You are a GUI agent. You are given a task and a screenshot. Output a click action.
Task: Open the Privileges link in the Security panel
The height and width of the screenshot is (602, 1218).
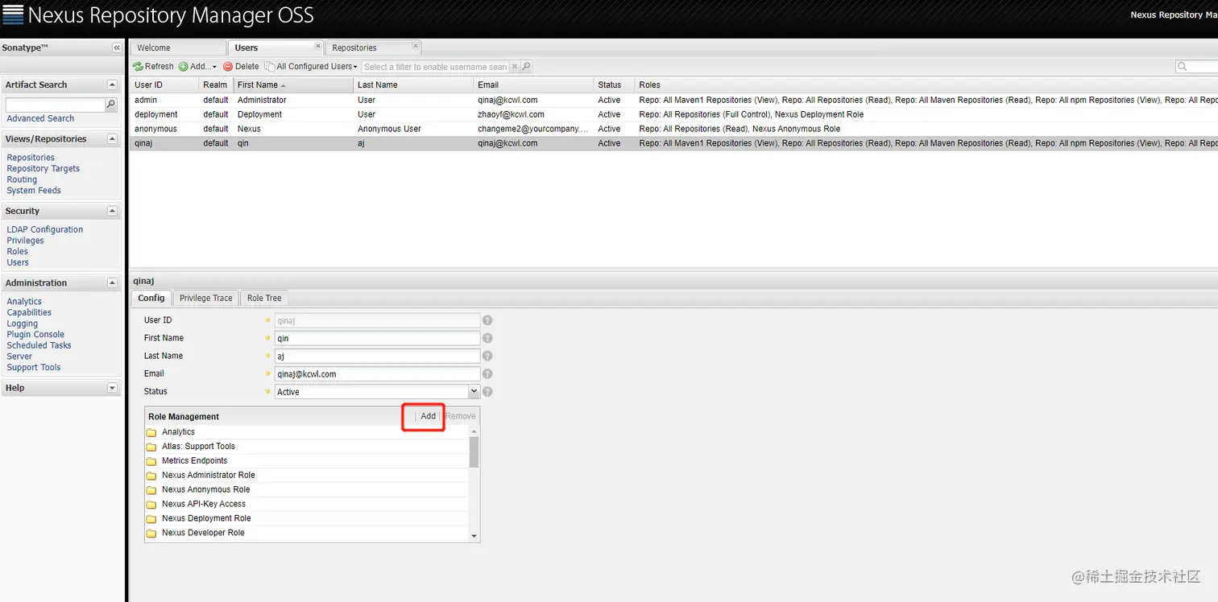[x=25, y=241]
